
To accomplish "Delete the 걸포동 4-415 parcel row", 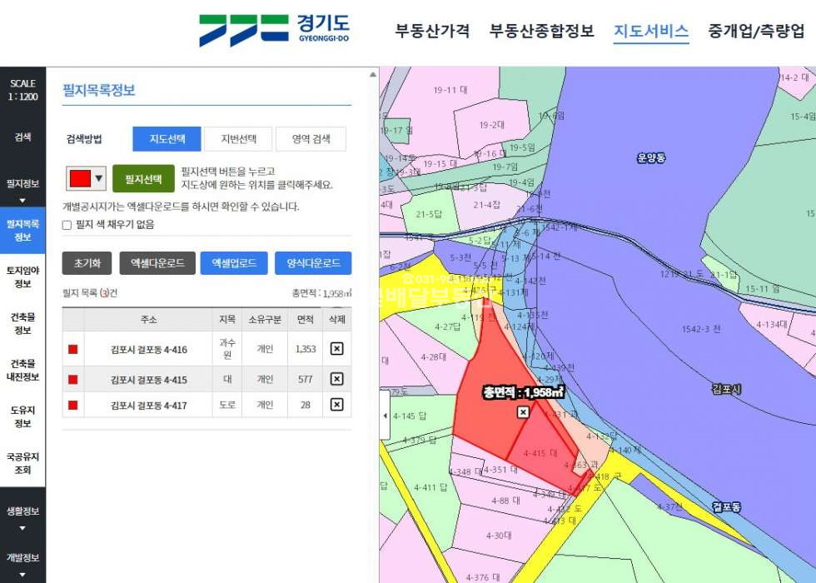I will coord(336,379).
